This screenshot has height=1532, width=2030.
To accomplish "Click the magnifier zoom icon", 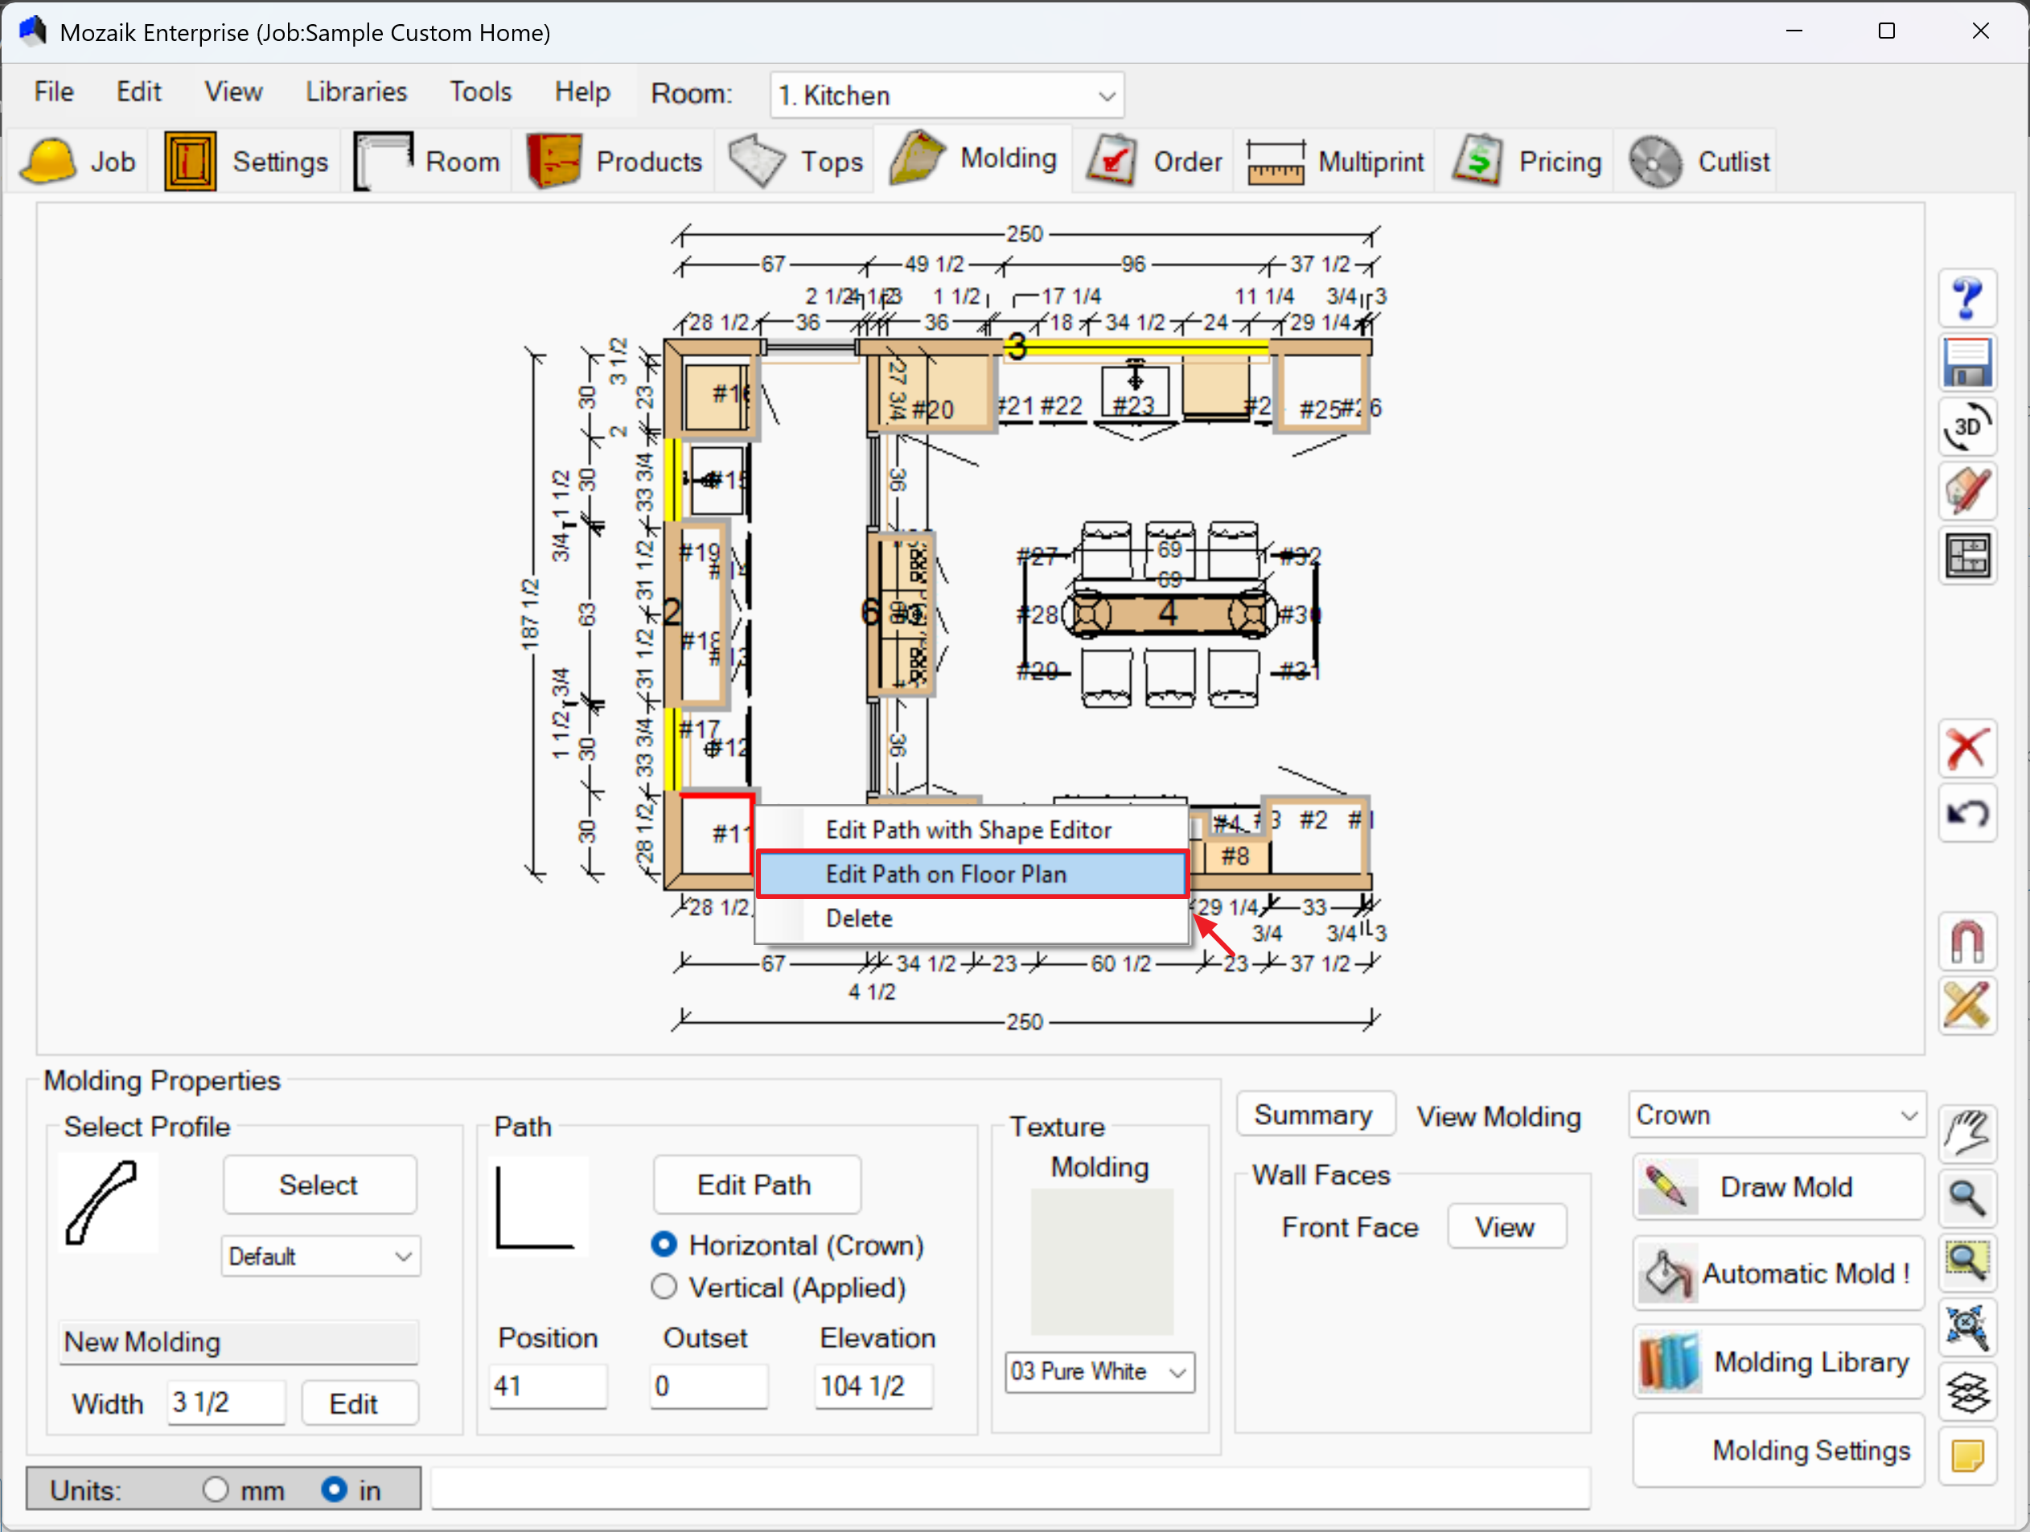I will click(x=1966, y=1198).
